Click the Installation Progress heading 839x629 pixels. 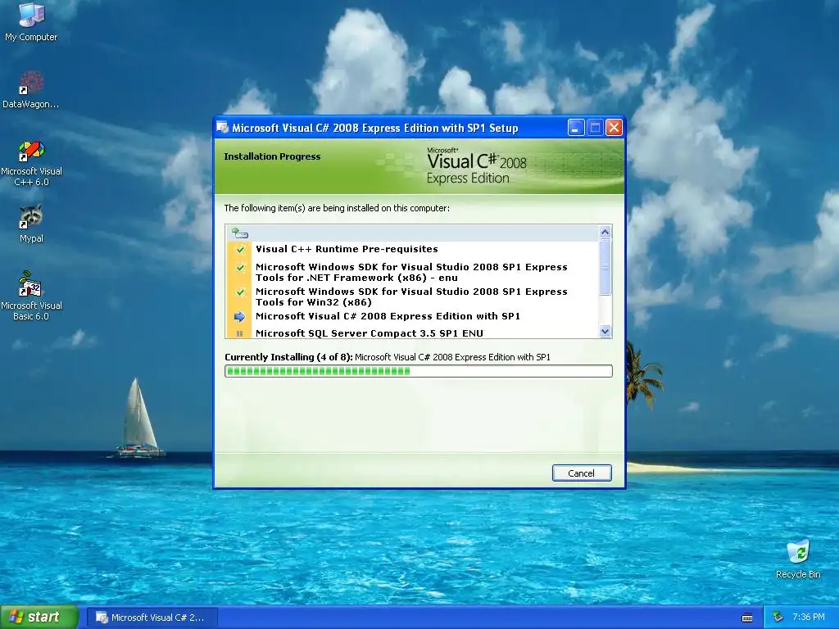point(272,156)
